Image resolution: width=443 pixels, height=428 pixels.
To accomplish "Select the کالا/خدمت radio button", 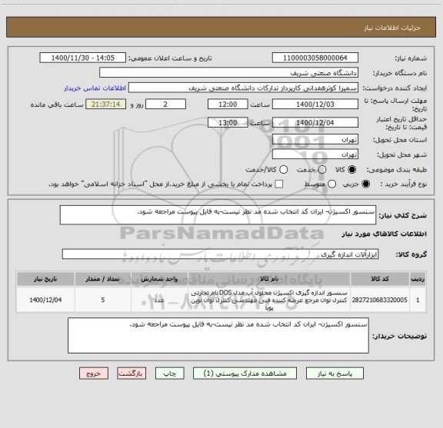I will (x=283, y=170).
